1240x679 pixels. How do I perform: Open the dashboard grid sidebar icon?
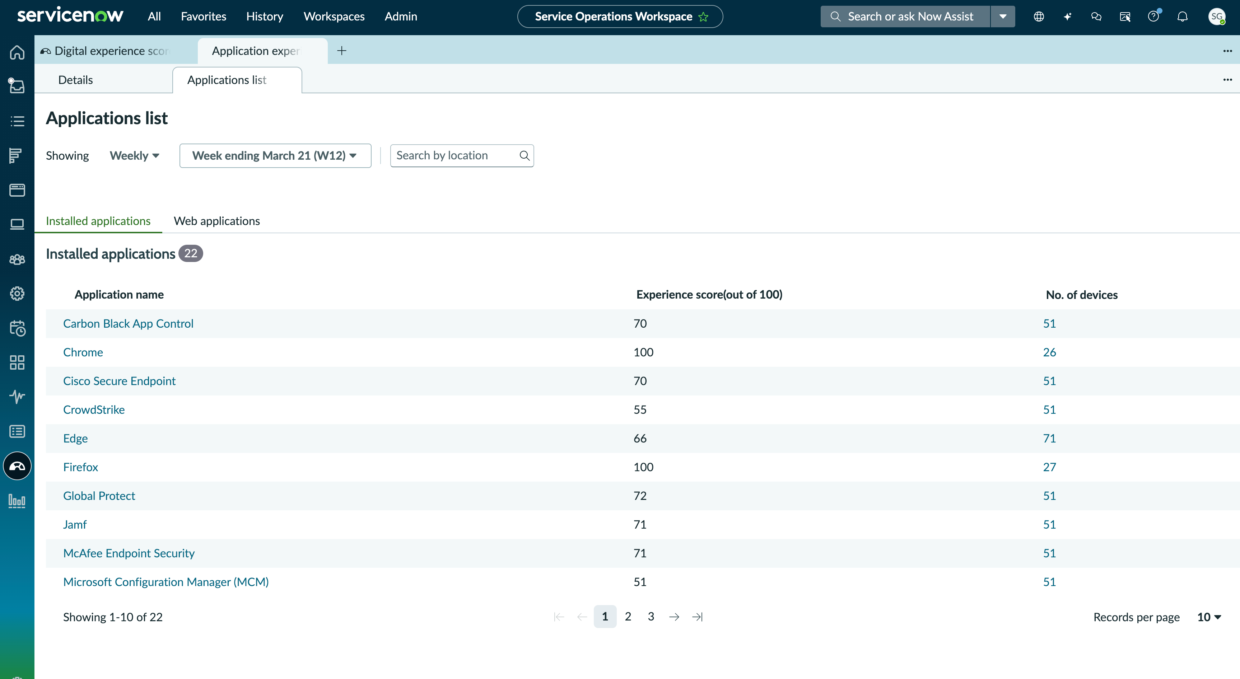pyautogui.click(x=17, y=362)
